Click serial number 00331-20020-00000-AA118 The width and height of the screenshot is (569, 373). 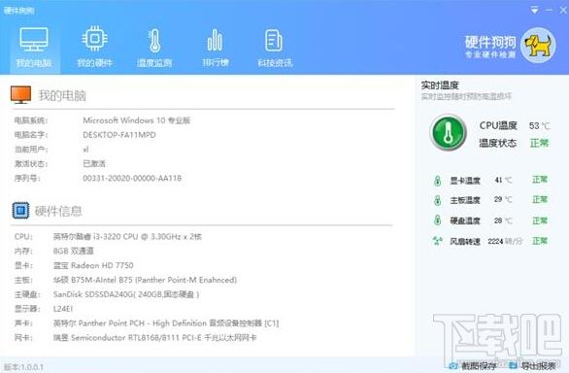(132, 178)
